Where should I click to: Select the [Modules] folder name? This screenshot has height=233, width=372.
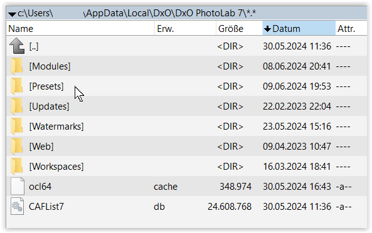50,66
